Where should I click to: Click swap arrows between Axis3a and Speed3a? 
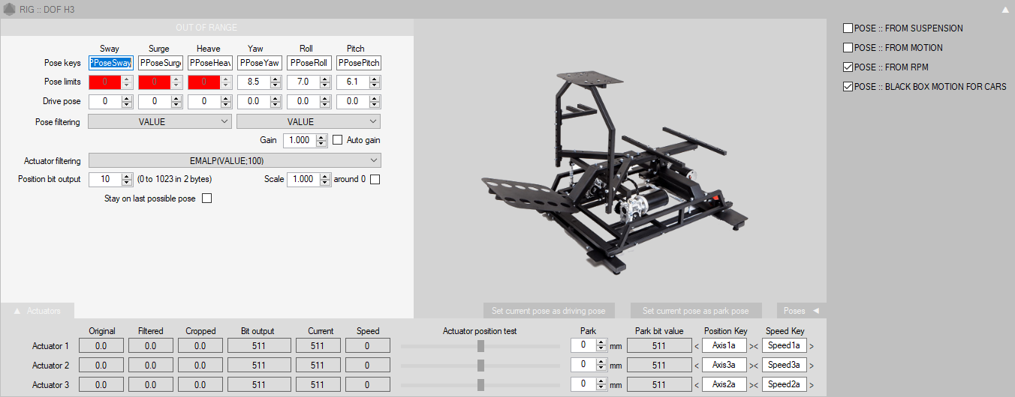coord(754,366)
